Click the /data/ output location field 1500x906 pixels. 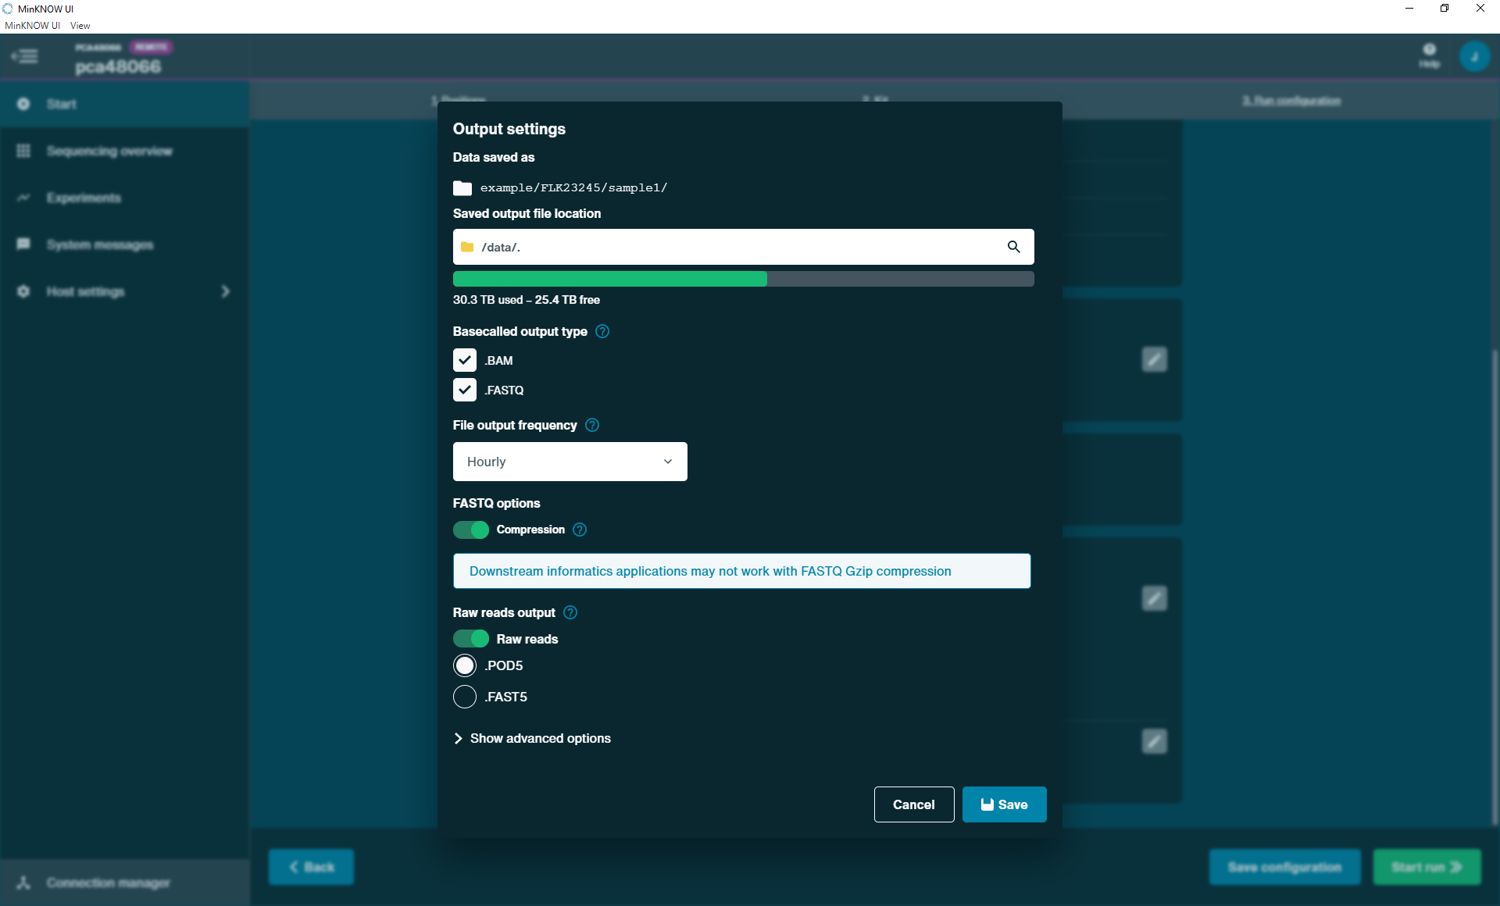click(703, 247)
